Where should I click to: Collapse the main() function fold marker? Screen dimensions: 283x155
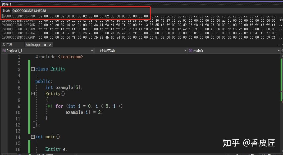point(33,137)
